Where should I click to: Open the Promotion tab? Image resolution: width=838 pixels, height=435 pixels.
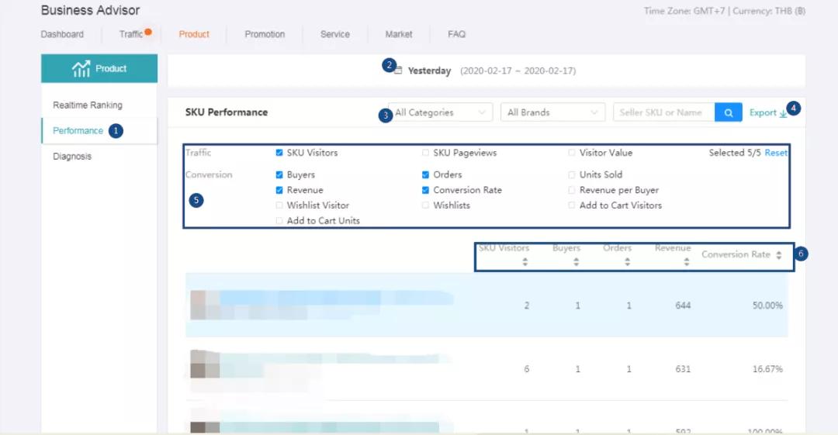[265, 34]
